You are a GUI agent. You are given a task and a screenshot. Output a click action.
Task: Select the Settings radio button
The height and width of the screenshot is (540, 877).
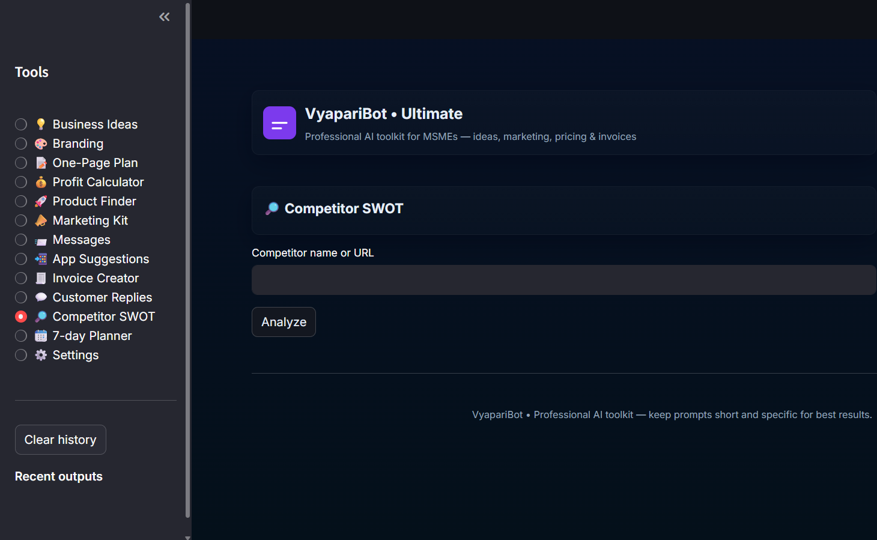coord(21,355)
